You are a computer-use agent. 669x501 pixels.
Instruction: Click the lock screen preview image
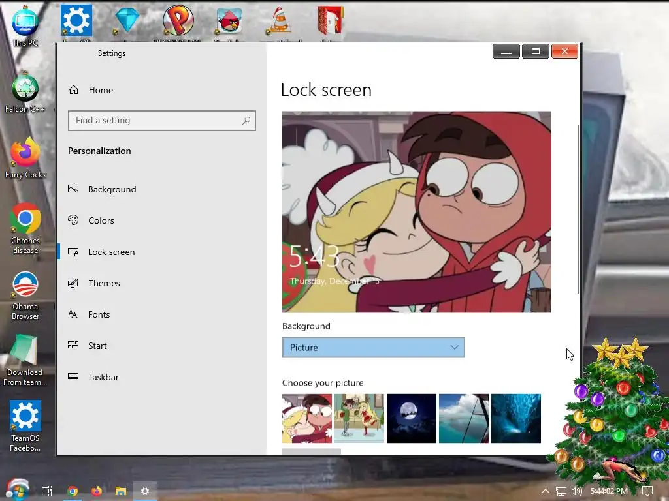(416, 212)
